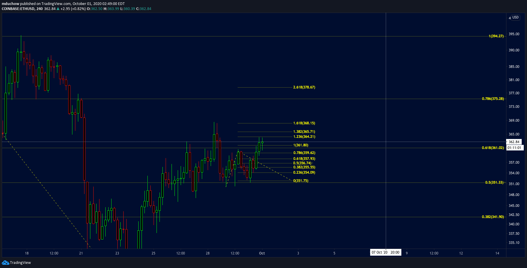Click the Fib level label 0.786(375.28)
The width and height of the screenshot is (527, 268).
click(493, 99)
